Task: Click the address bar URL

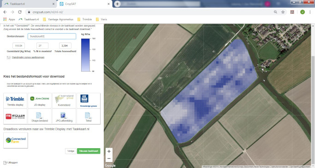Action: click(48, 12)
